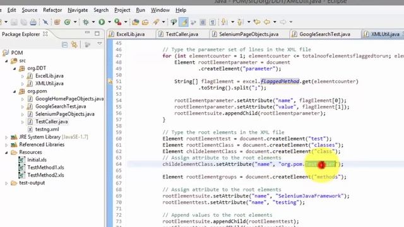Toggle Mark Occurrences highlighter
The height and width of the screenshot is (227, 404).
pos(184,22)
